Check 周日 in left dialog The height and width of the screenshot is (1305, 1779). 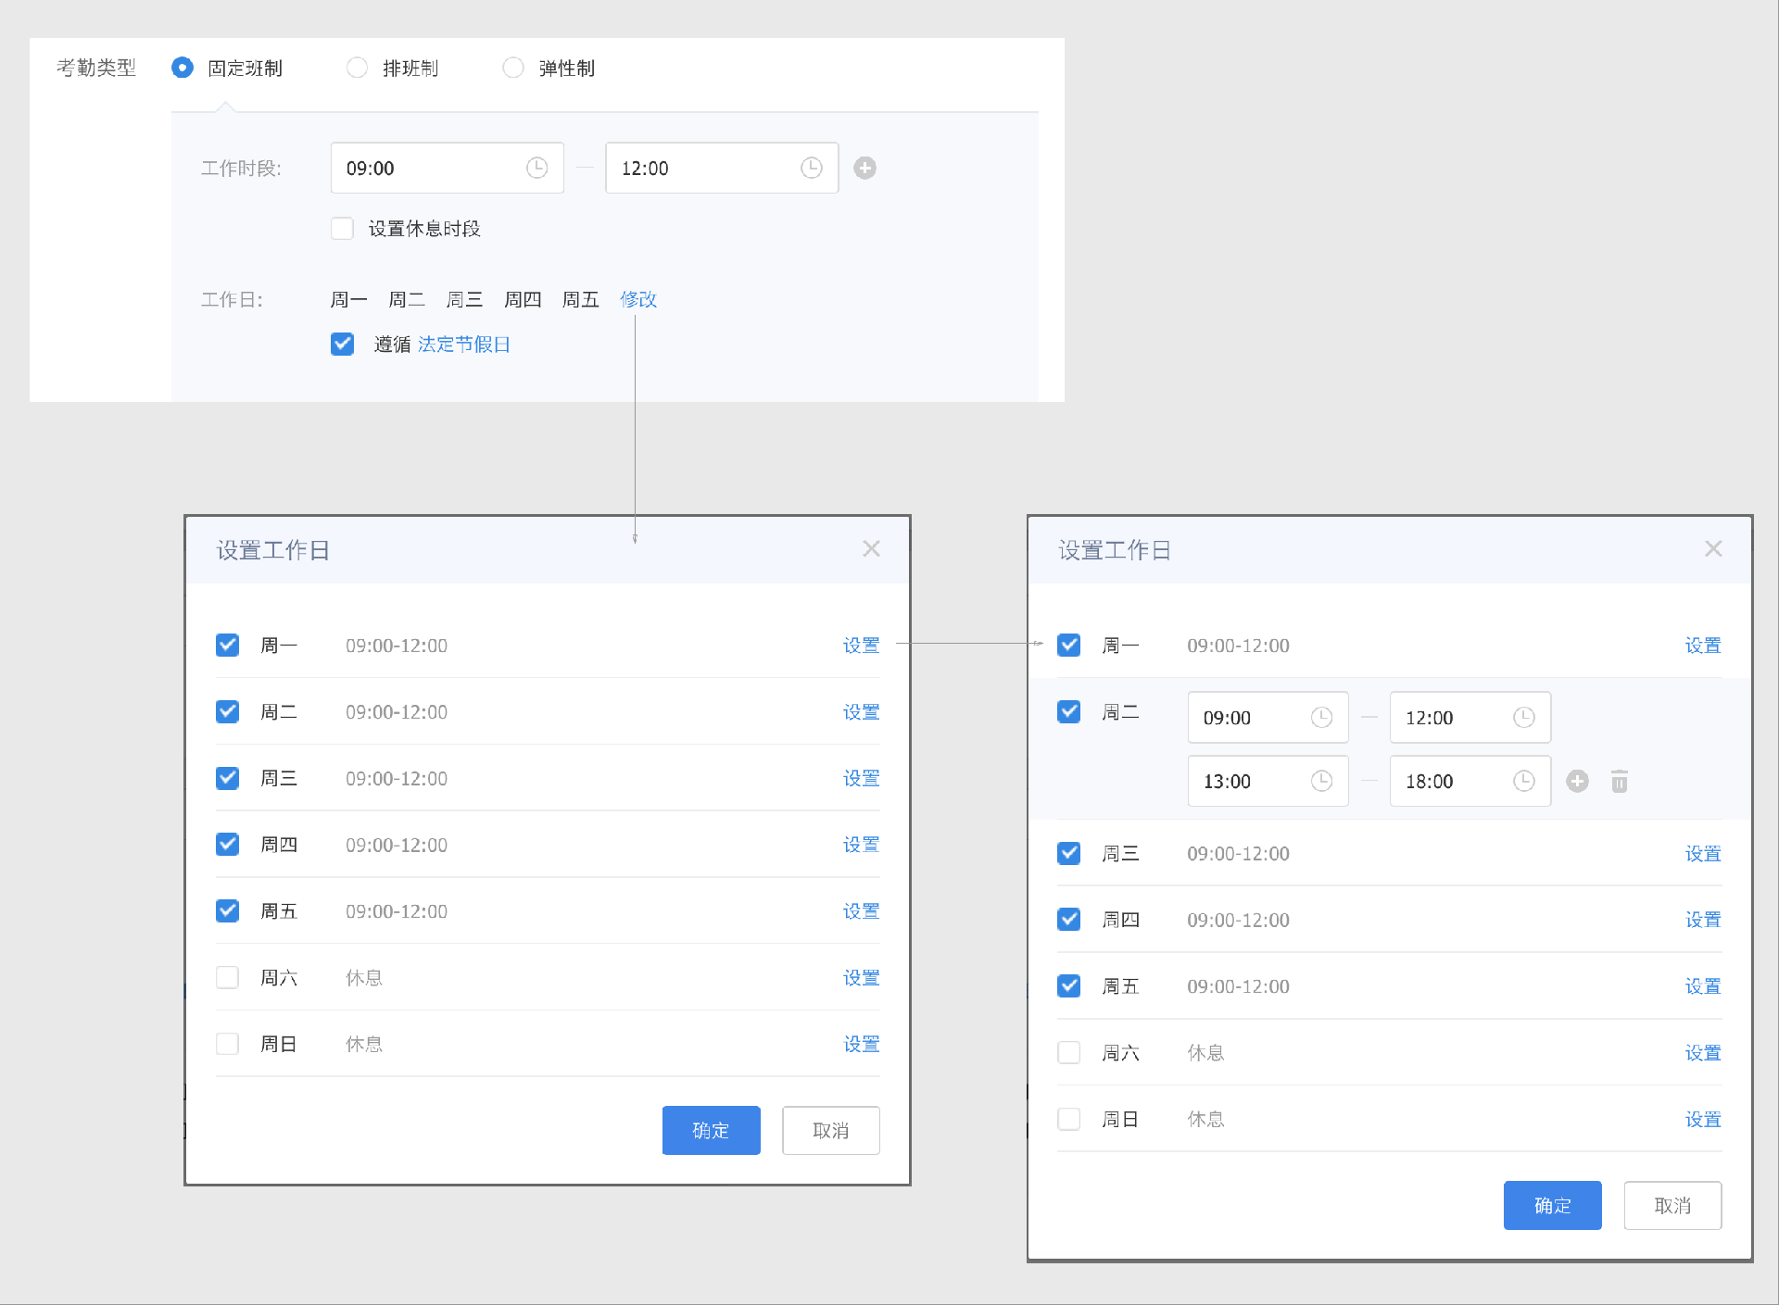(228, 1044)
